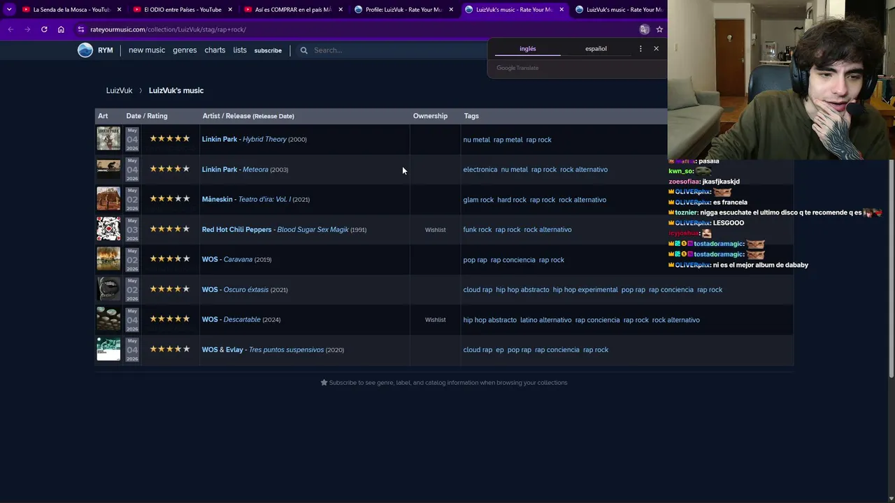Open the Måneskin artist link
Image resolution: width=895 pixels, height=503 pixels.
217,199
